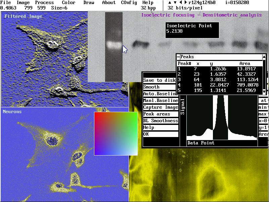Click the Peaks list scroll-up arrow
Screen dimensions: 269x202
pos(264,57)
